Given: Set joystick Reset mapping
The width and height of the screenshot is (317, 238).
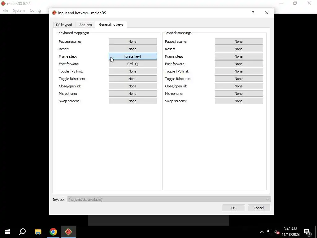Looking at the screenshot, I should (239, 49).
